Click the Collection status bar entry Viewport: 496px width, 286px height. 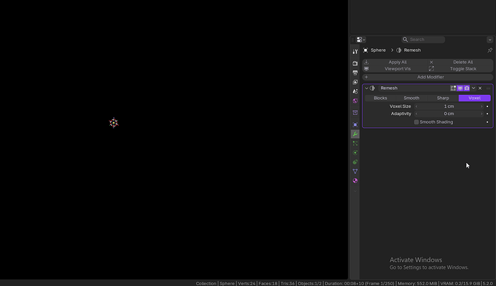point(206,283)
